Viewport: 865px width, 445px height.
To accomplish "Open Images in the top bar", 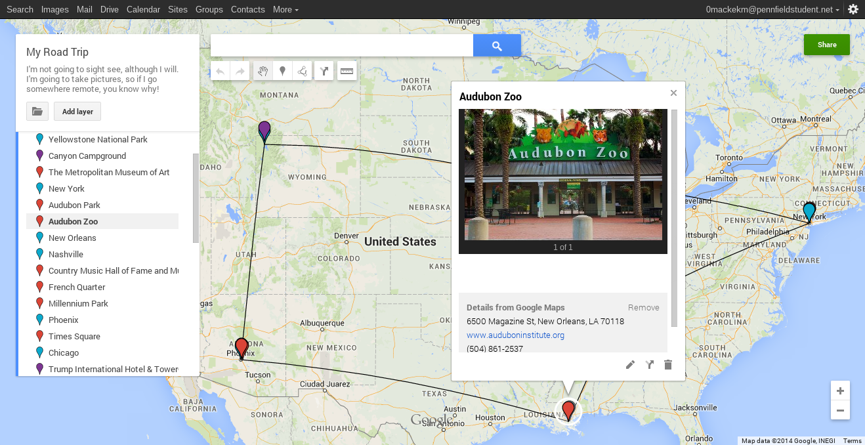I will pyautogui.click(x=54, y=9).
